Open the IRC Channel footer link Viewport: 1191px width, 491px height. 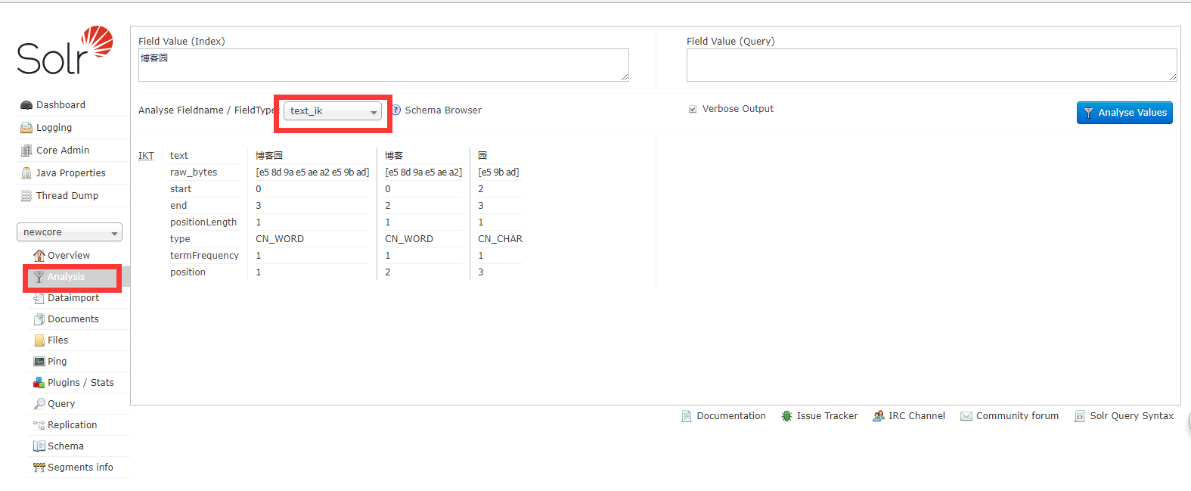(917, 416)
